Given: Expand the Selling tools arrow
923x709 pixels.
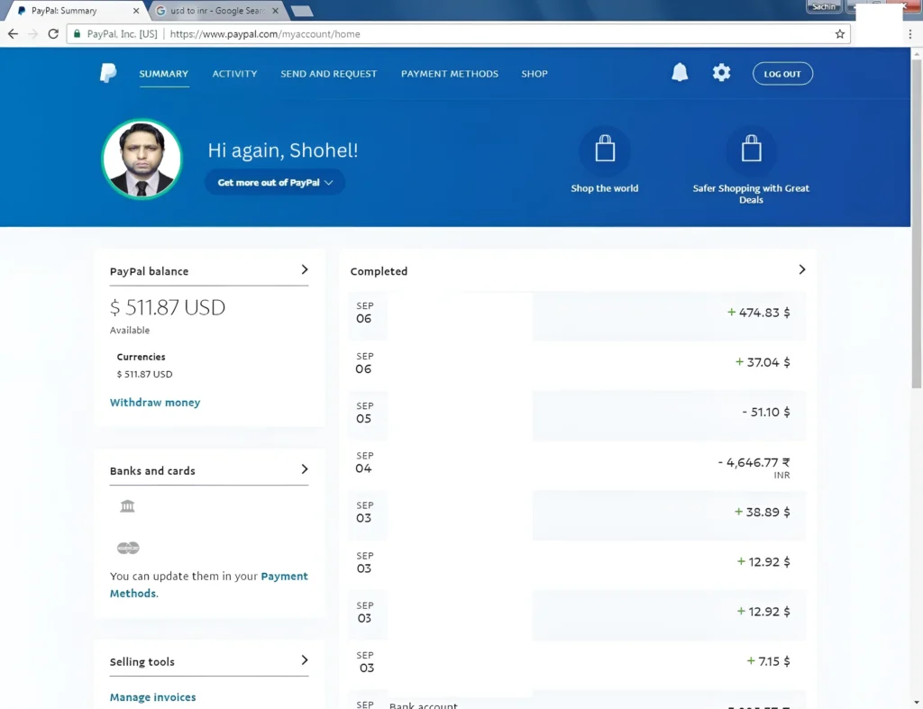Looking at the screenshot, I should click(x=305, y=660).
